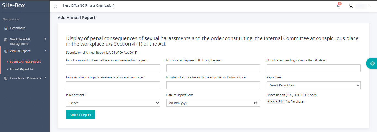Screen dimensions: 377x132
Task: Click the Submit Report button
Action: click(81, 115)
